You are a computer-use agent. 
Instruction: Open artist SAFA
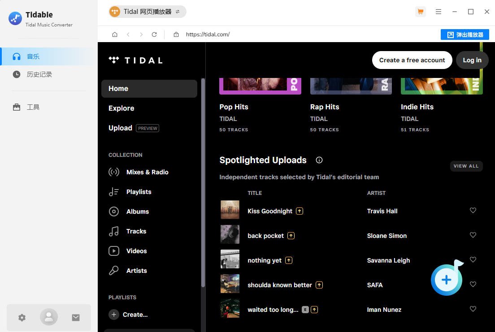click(375, 285)
